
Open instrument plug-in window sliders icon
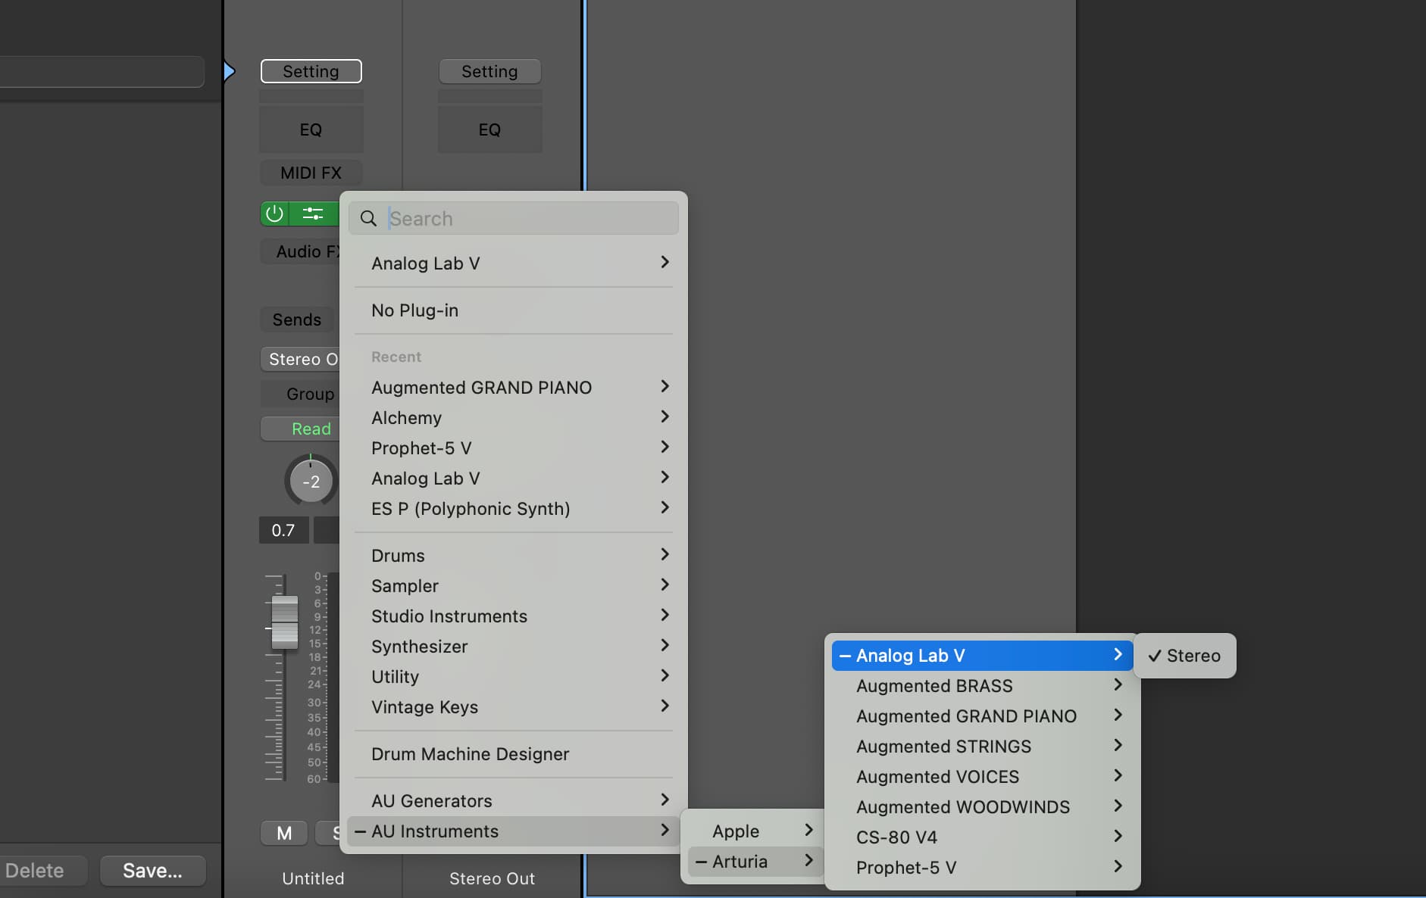tap(313, 214)
